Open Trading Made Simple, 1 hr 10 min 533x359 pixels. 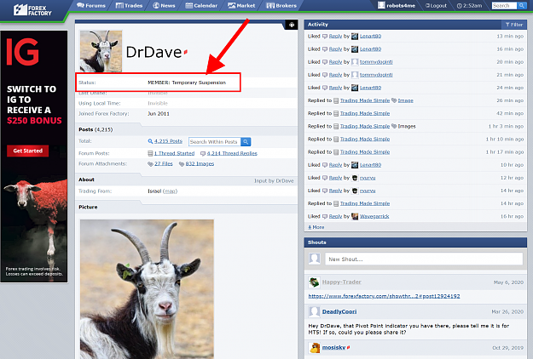[x=365, y=139]
